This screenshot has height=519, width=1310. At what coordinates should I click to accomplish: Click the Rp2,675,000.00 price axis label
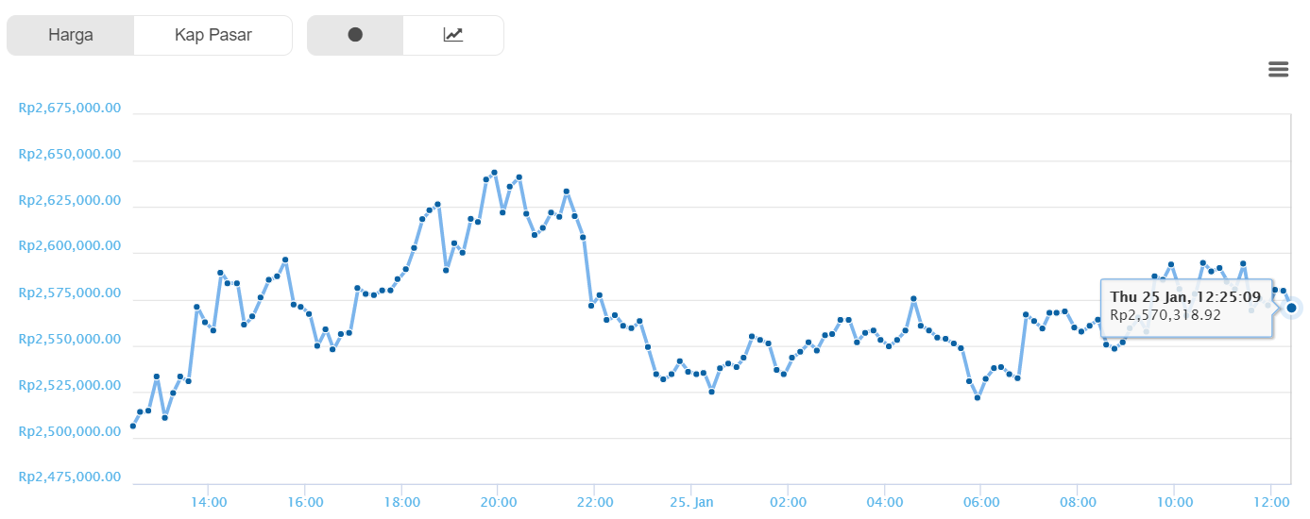pyautogui.click(x=70, y=108)
